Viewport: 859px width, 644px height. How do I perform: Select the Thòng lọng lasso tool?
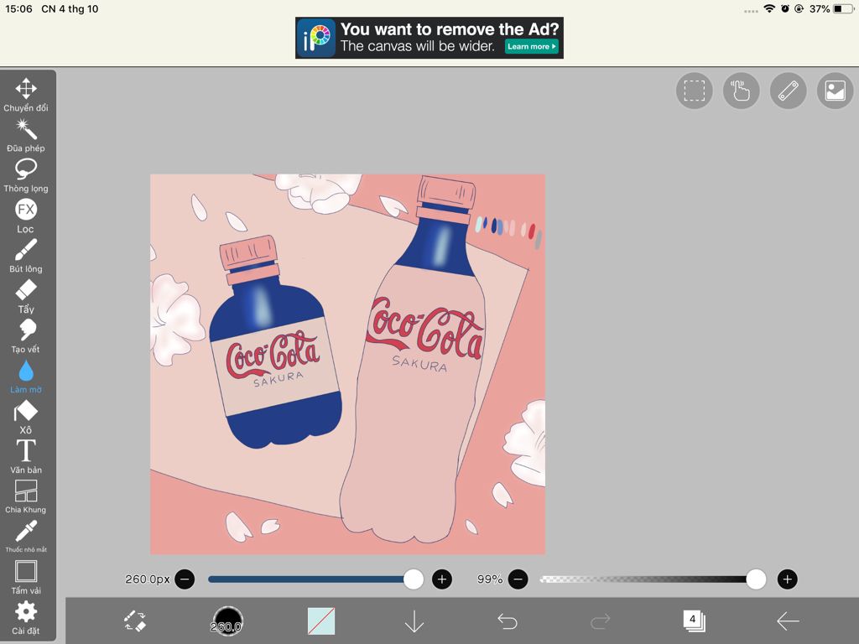click(26, 175)
